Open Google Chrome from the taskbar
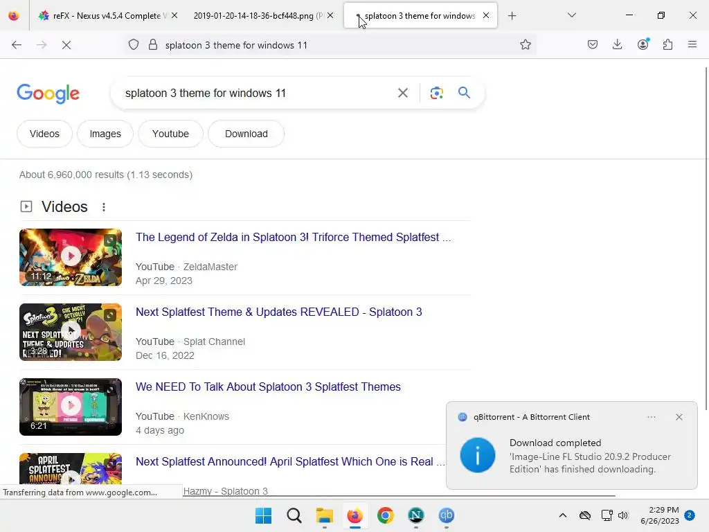Viewport: 709px width, 532px height. click(x=385, y=515)
